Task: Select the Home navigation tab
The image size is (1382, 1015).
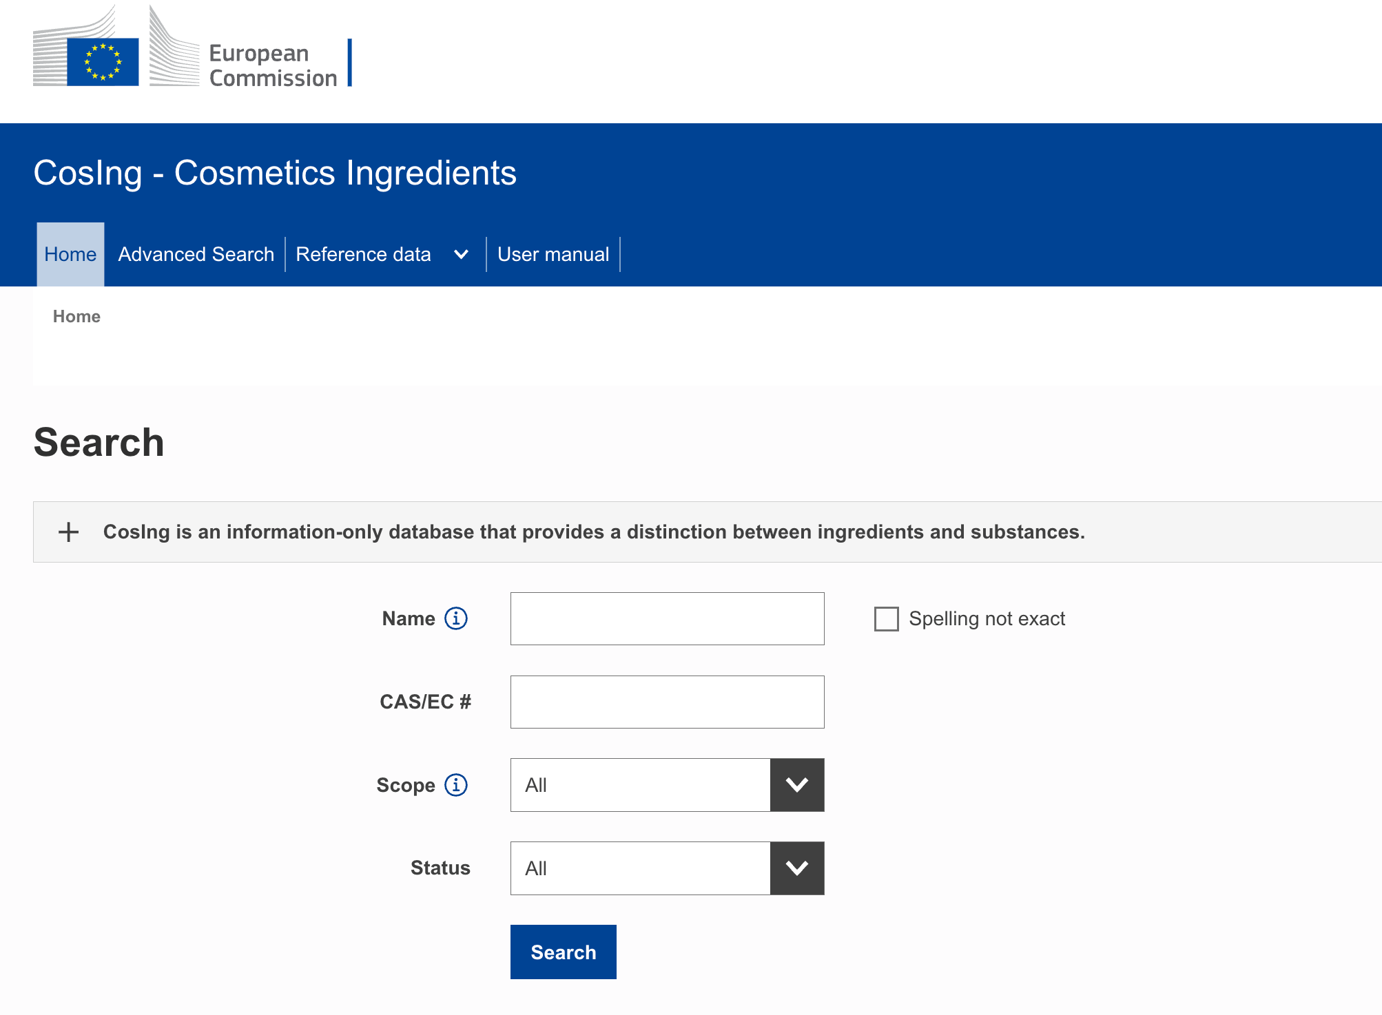Action: [70, 255]
